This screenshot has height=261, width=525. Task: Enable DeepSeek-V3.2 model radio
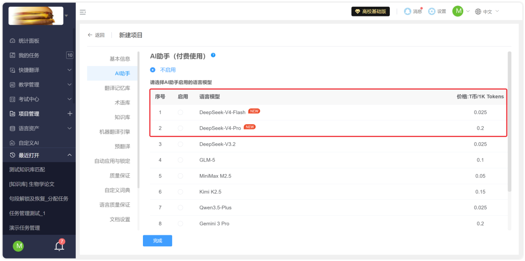coord(180,144)
